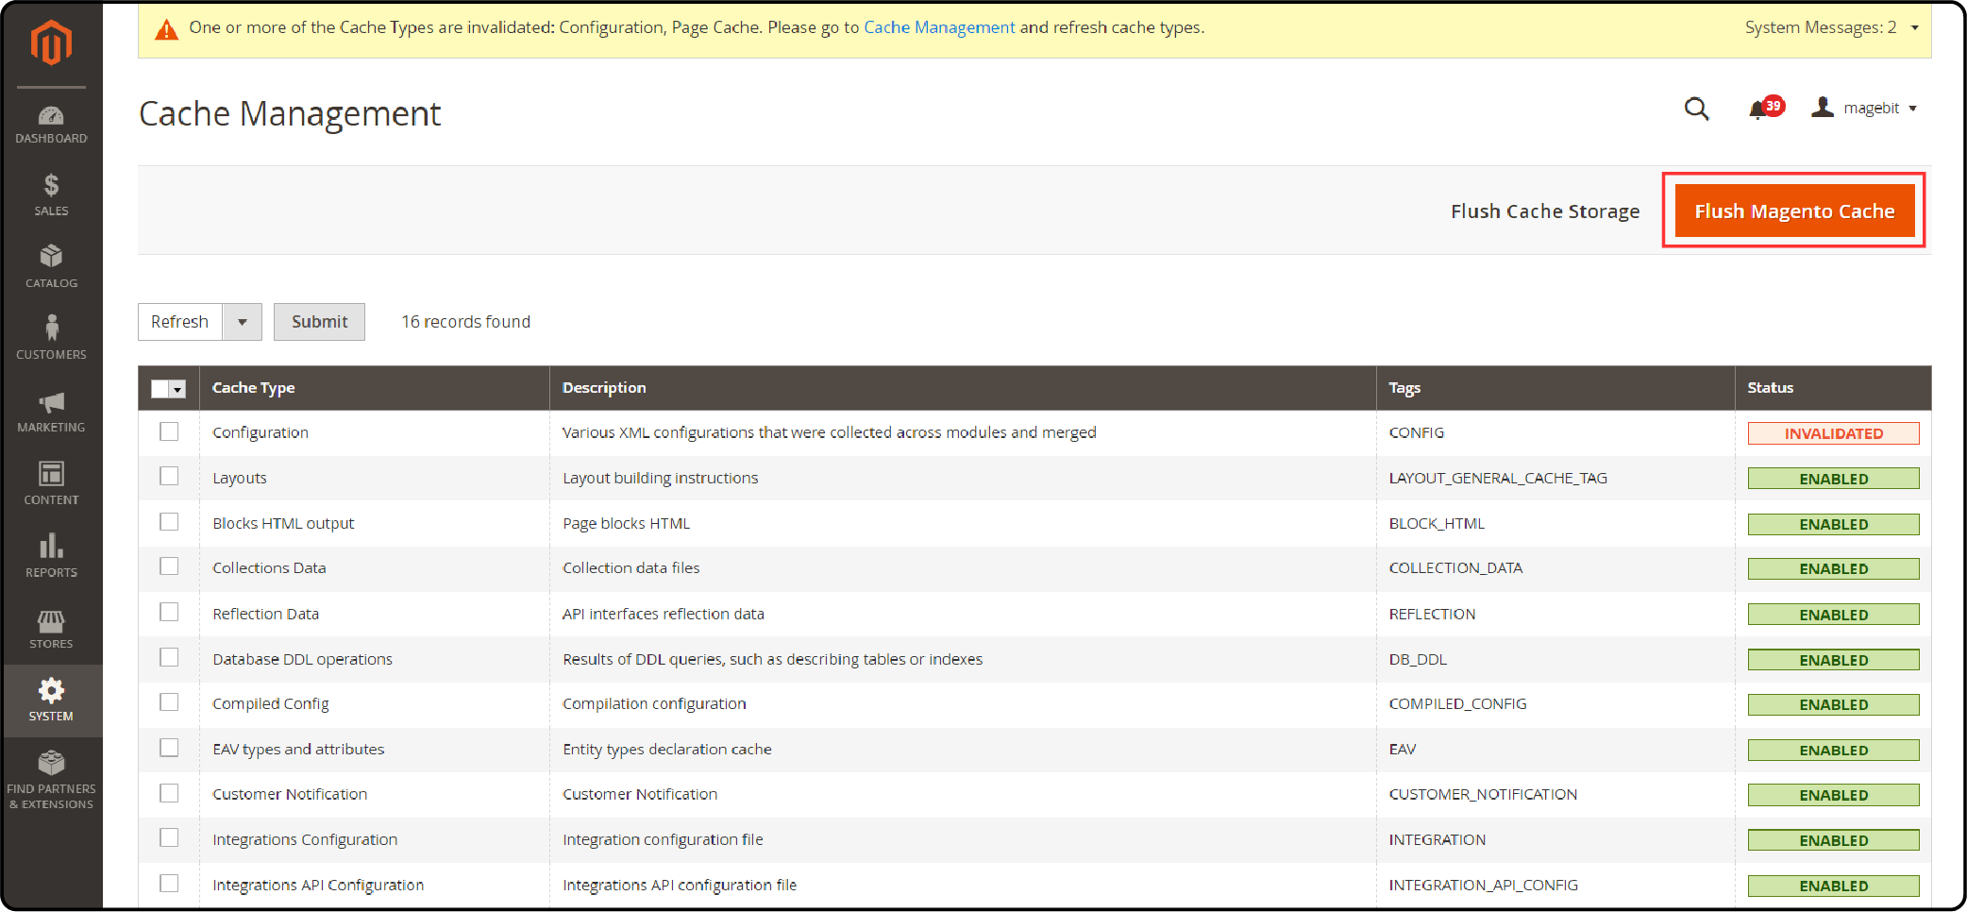
Task: Open the Catalog box icon
Action: coord(51,256)
